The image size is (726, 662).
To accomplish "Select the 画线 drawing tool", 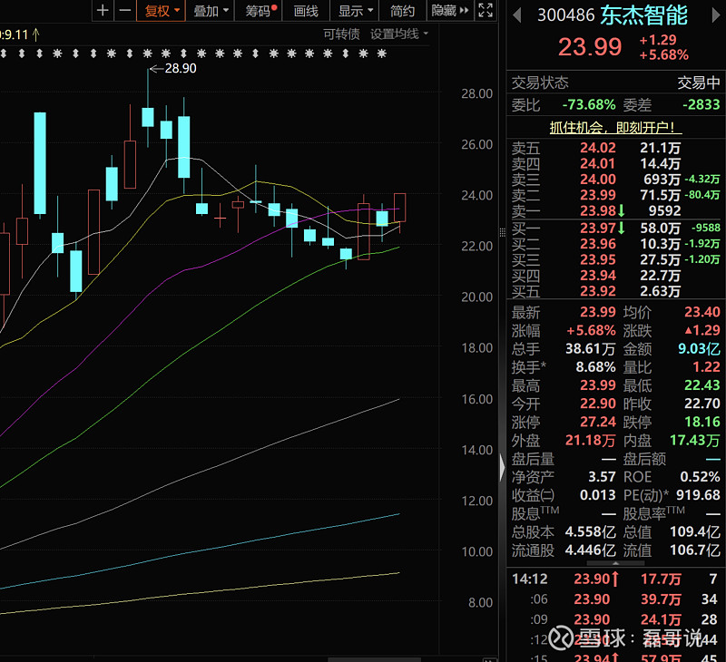I will point(306,11).
